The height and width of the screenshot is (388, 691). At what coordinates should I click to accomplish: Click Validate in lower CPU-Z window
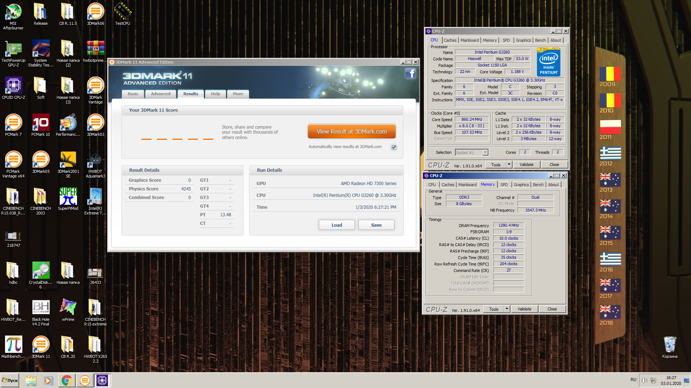pyautogui.click(x=524, y=309)
